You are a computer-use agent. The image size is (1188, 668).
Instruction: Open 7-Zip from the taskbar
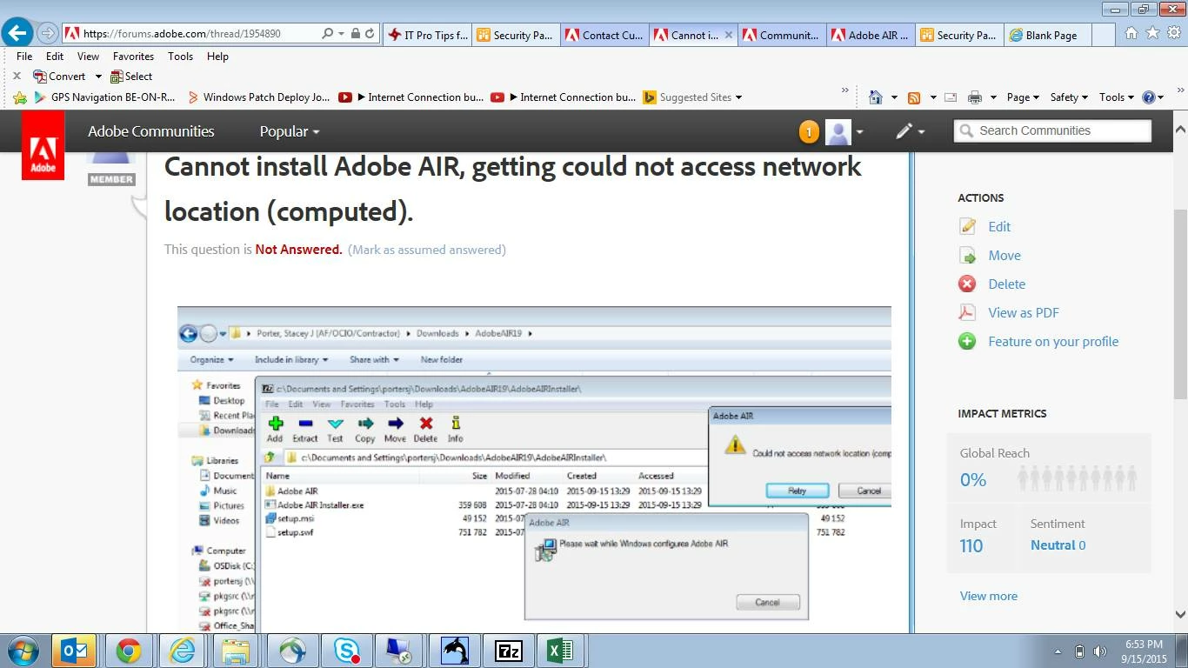[x=509, y=651]
